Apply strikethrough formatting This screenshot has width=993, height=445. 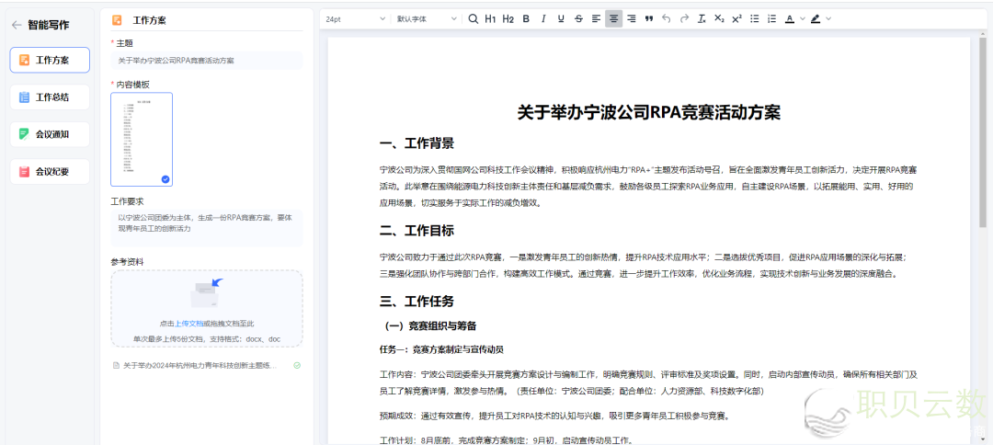tap(578, 18)
